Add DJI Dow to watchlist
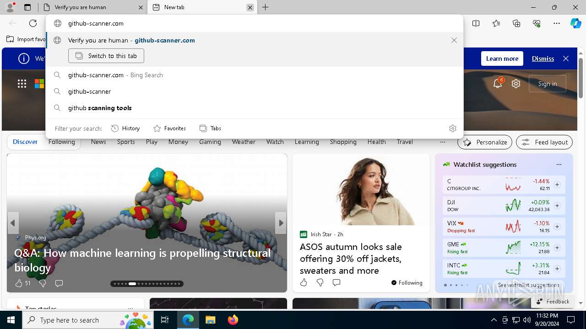This screenshot has height=329, width=586. (x=557, y=206)
